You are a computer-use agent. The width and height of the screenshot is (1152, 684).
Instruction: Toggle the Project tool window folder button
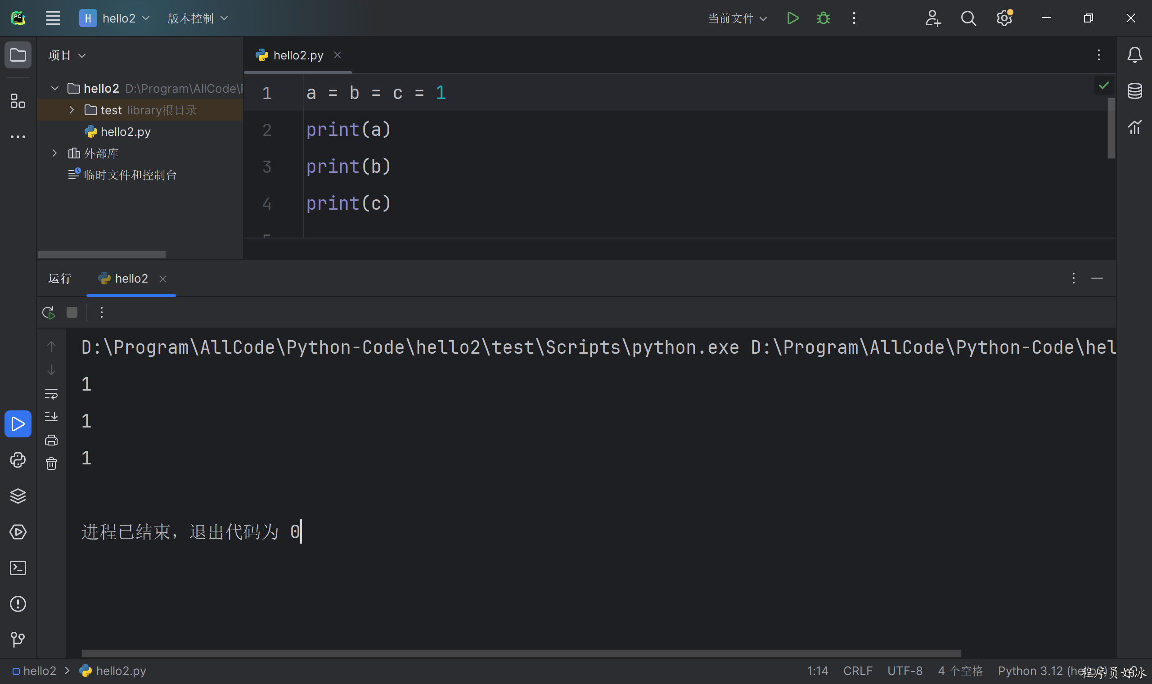click(18, 55)
